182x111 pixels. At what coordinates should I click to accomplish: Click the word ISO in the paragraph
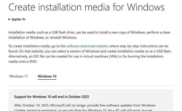pos(36,56)
